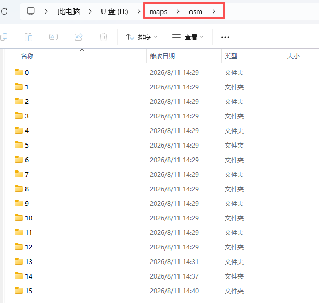Select folder icon of folder 10
319x303 pixels.
tap(19, 218)
